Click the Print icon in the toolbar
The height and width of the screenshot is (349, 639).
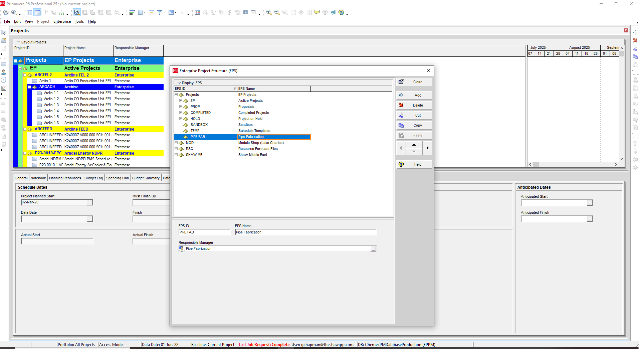click(6, 12)
